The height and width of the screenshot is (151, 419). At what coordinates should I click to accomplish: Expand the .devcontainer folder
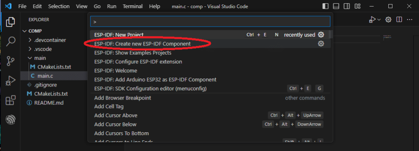[x=54, y=40]
